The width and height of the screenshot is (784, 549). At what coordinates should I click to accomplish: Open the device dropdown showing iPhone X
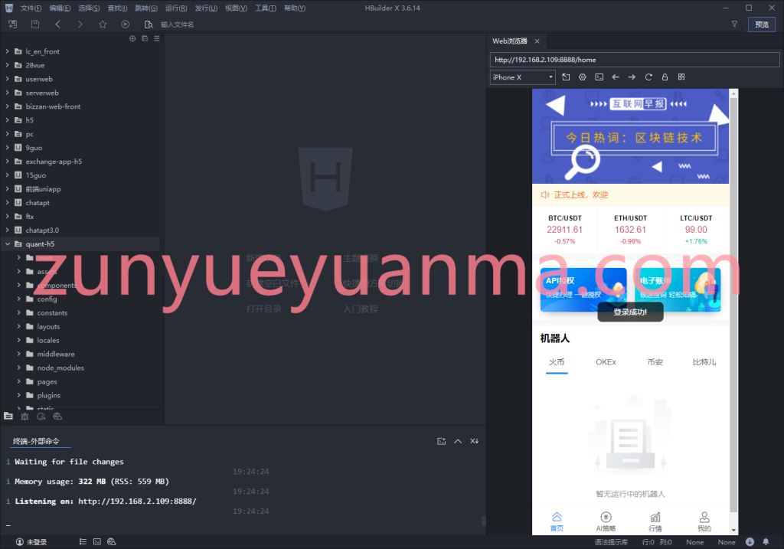[x=523, y=77]
